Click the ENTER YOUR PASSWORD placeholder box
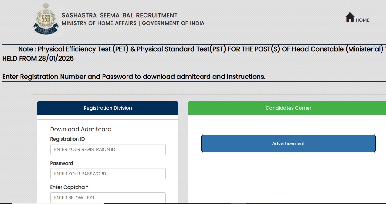The width and height of the screenshot is (386, 204). point(108,174)
